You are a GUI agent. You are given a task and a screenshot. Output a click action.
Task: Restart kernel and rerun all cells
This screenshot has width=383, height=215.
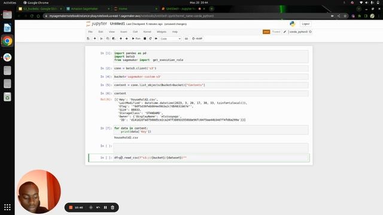pos(156,38)
